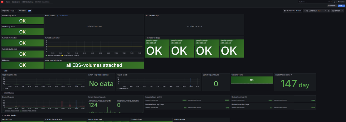Open the refresh interval dropdown arrow

tap(343, 10)
